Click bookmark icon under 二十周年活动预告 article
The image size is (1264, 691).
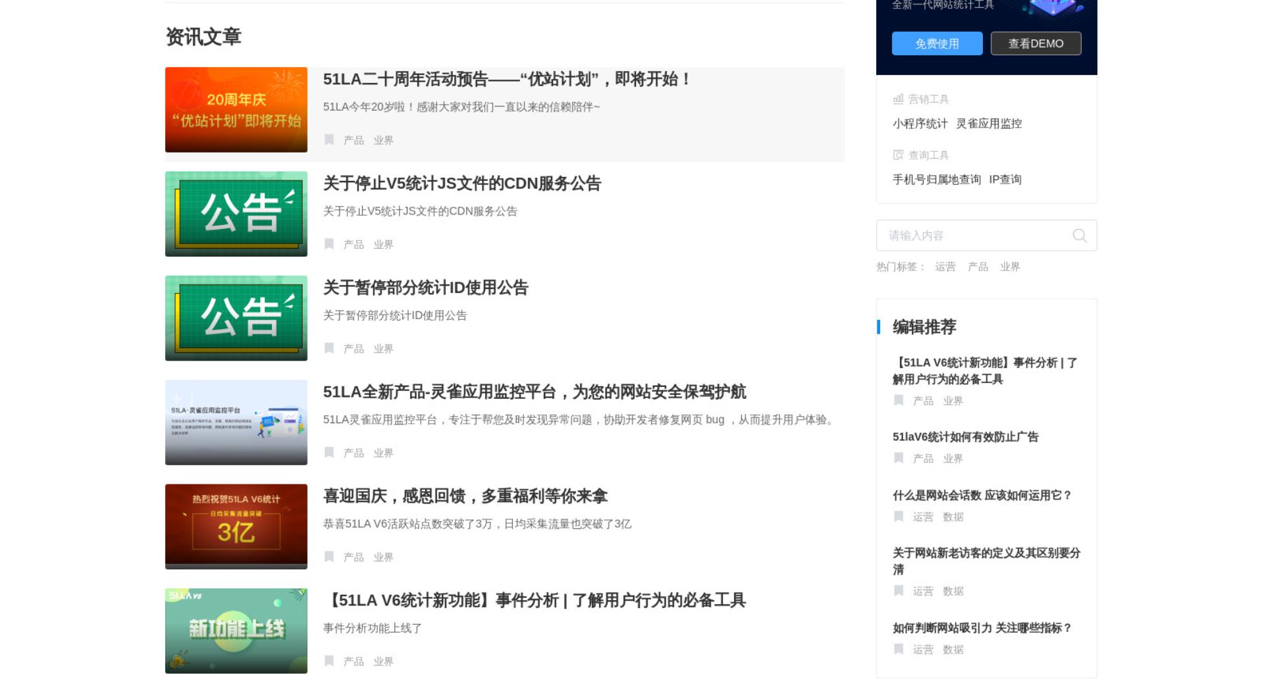(329, 140)
